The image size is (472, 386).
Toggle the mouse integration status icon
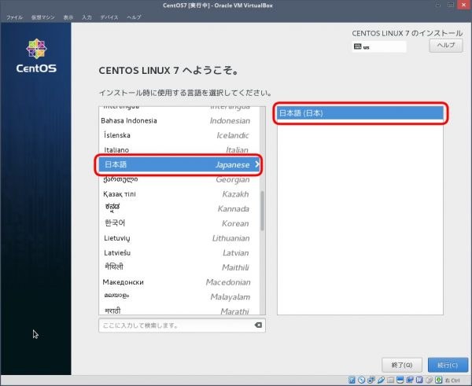pyautogui.click(x=429, y=380)
